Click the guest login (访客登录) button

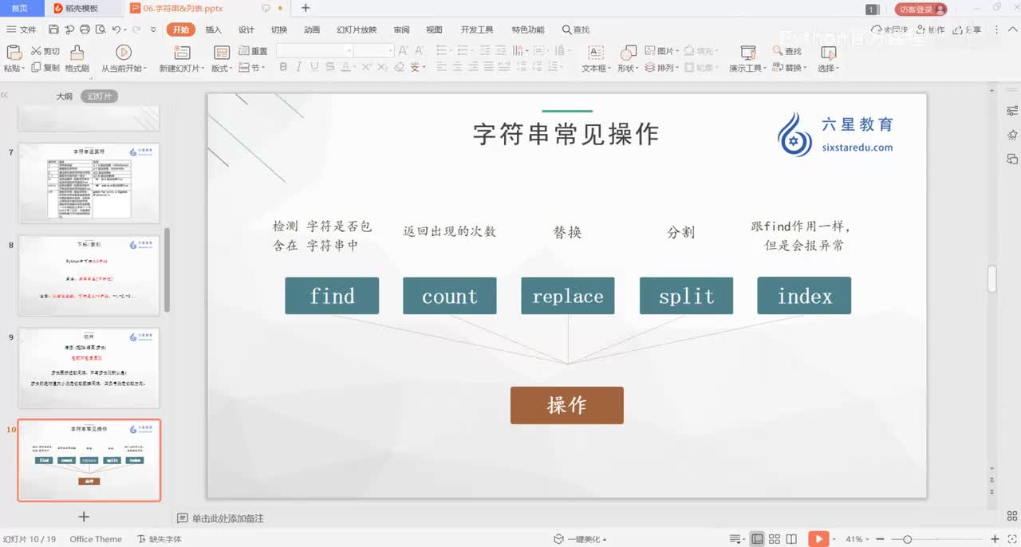coord(921,9)
